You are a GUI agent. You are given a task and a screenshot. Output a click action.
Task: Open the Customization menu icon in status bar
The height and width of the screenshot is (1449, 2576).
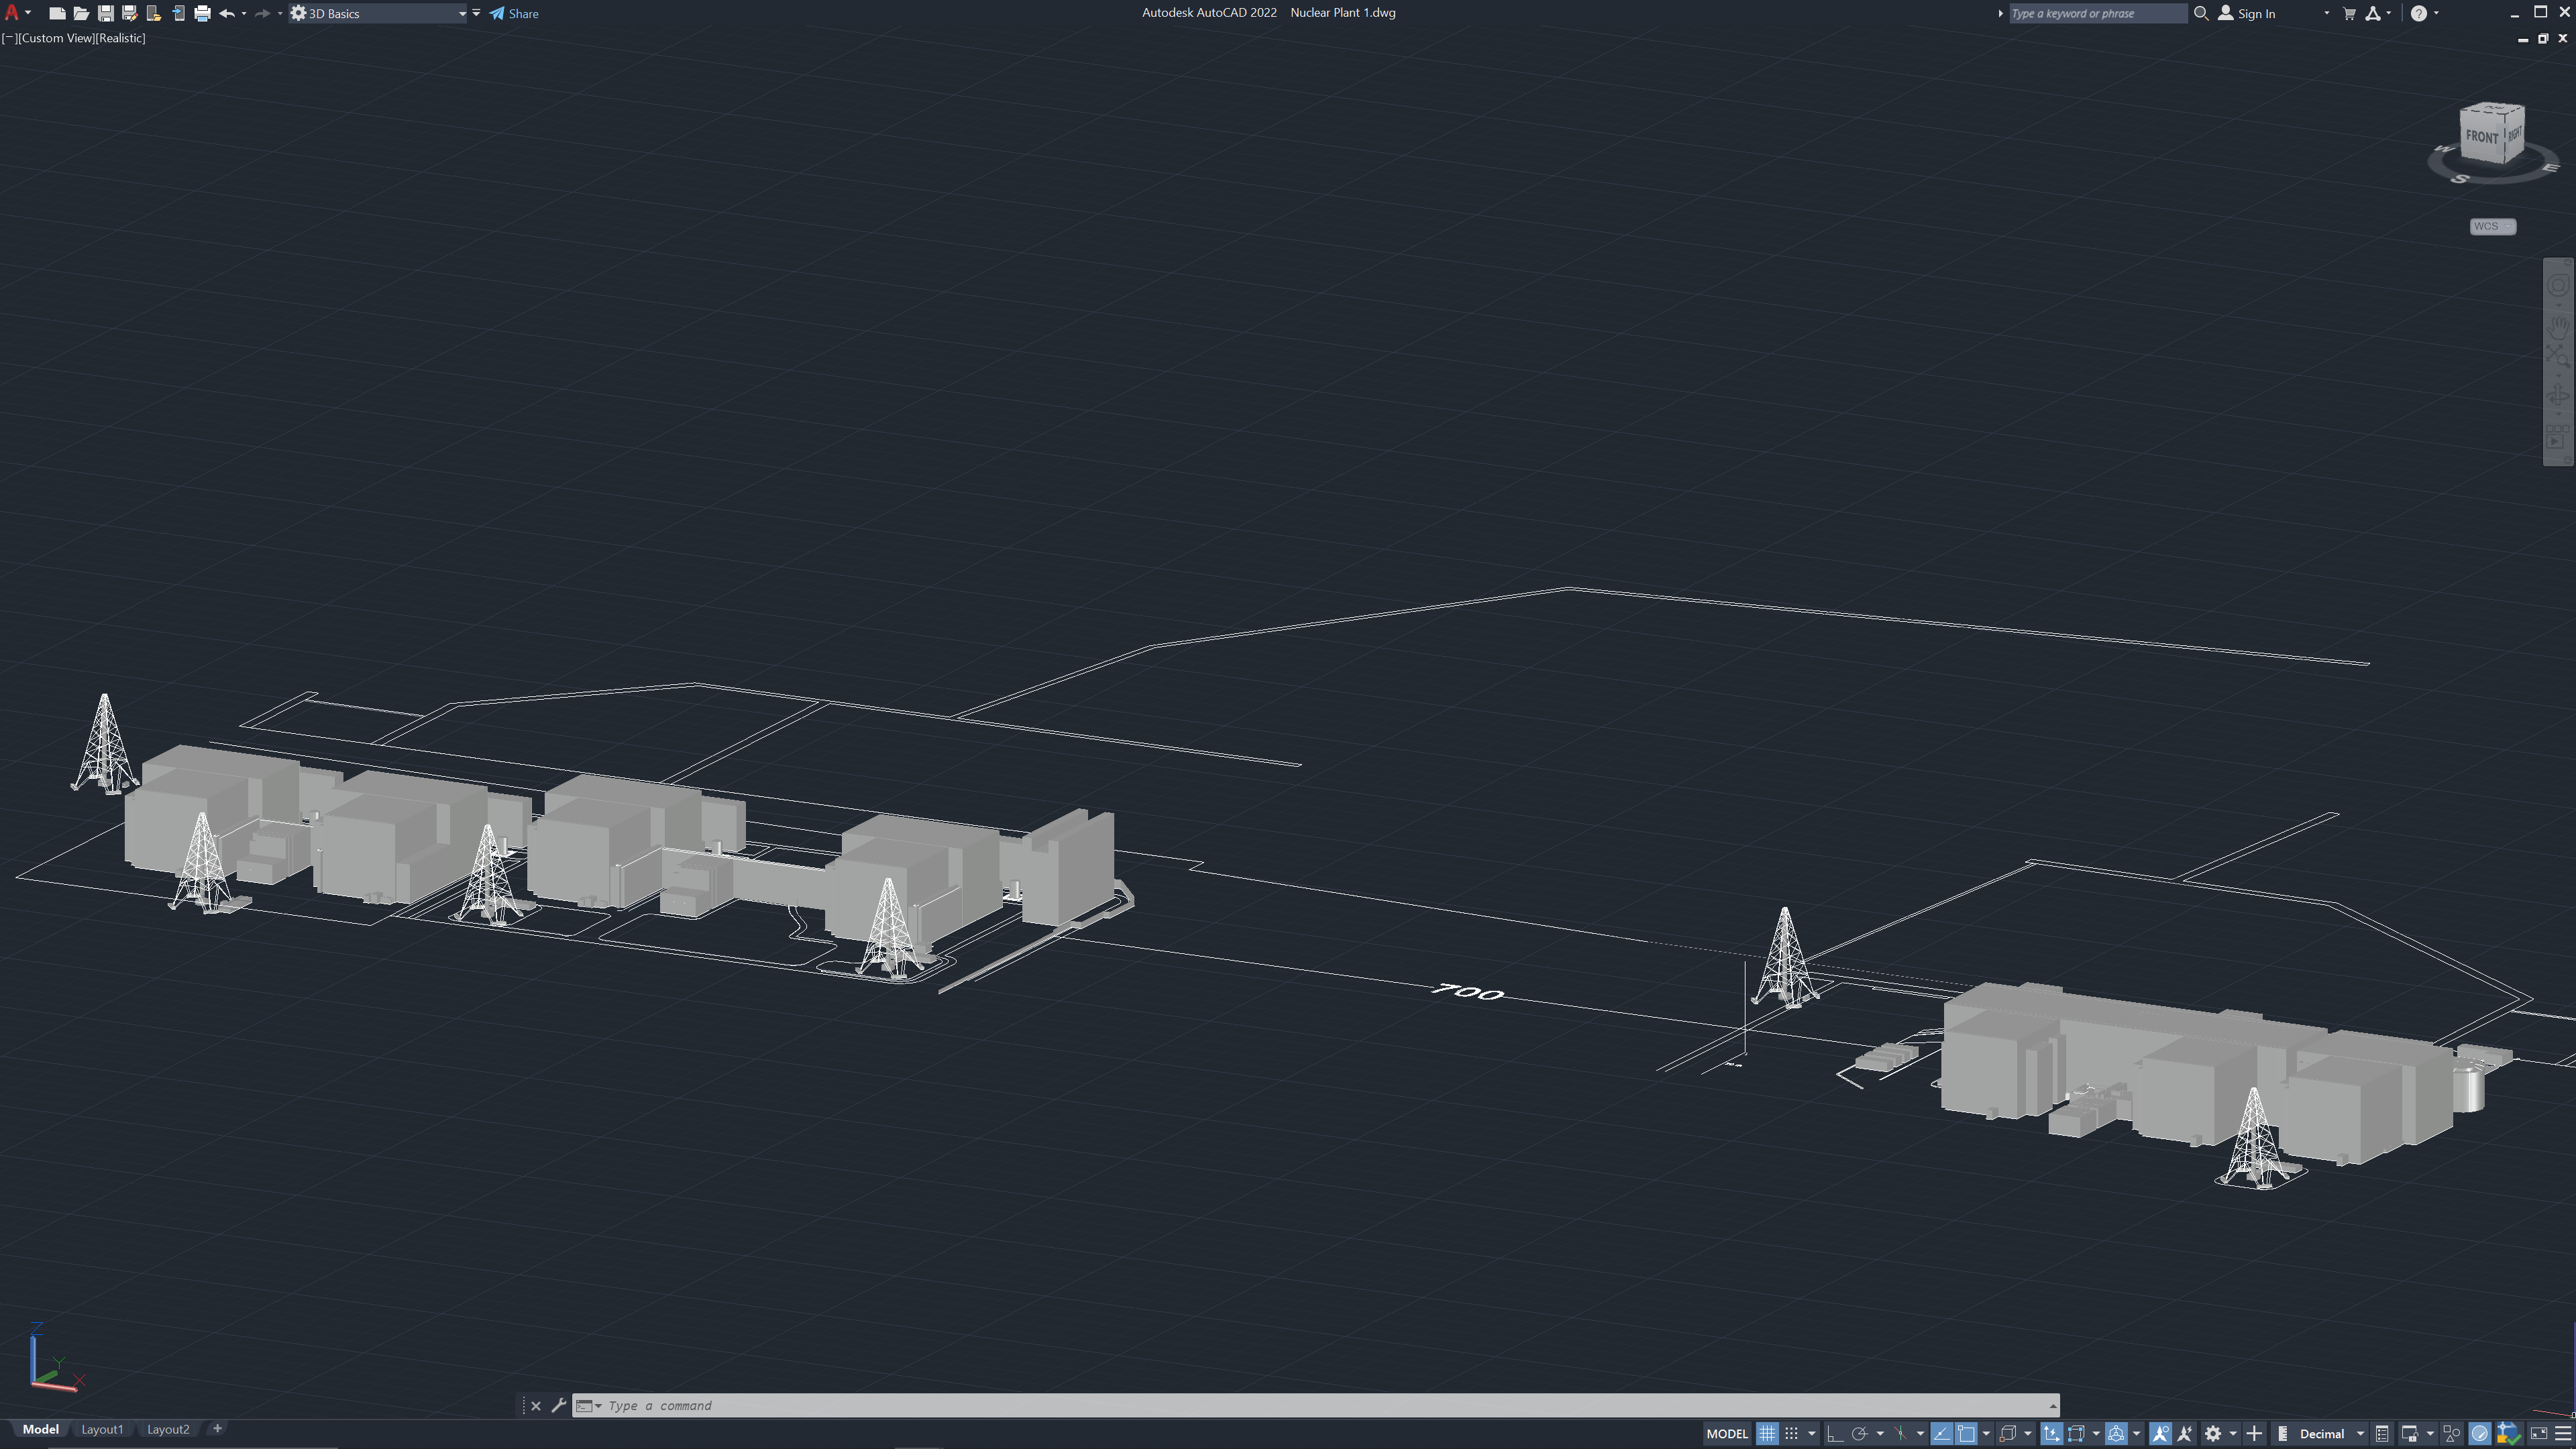[2562, 1433]
